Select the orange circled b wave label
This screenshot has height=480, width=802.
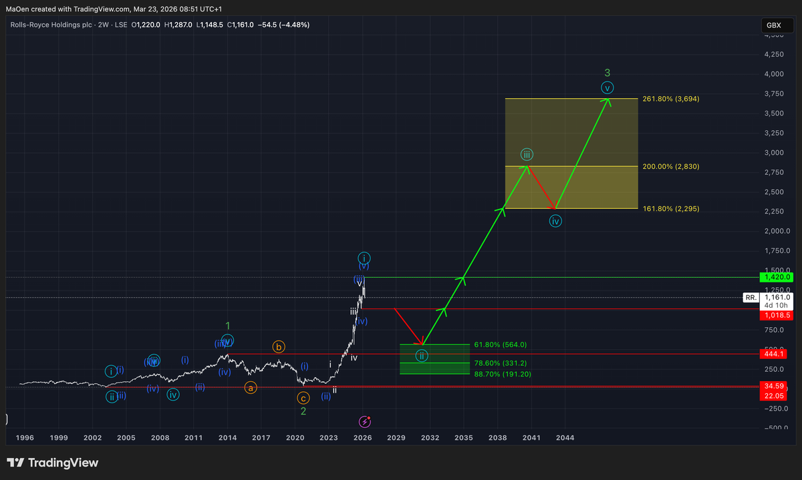(x=279, y=346)
